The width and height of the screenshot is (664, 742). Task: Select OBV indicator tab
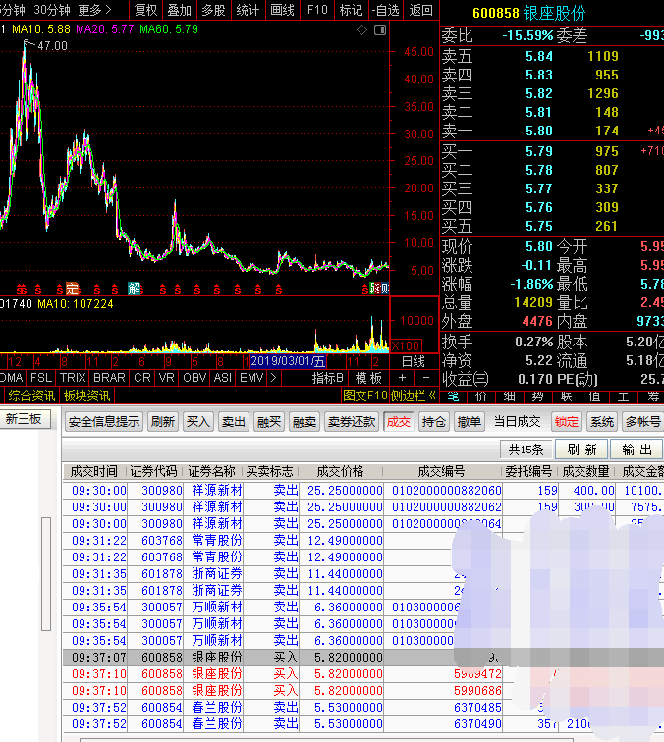(x=194, y=378)
